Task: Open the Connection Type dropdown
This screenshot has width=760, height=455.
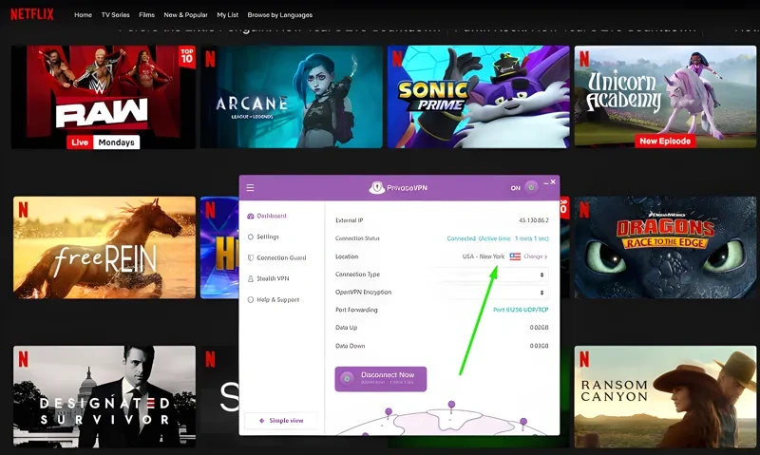Action: tap(489, 275)
